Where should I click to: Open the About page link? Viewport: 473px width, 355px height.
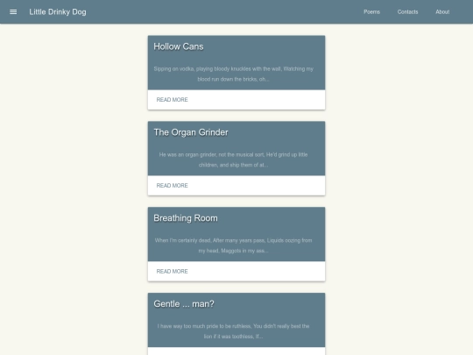click(442, 11)
